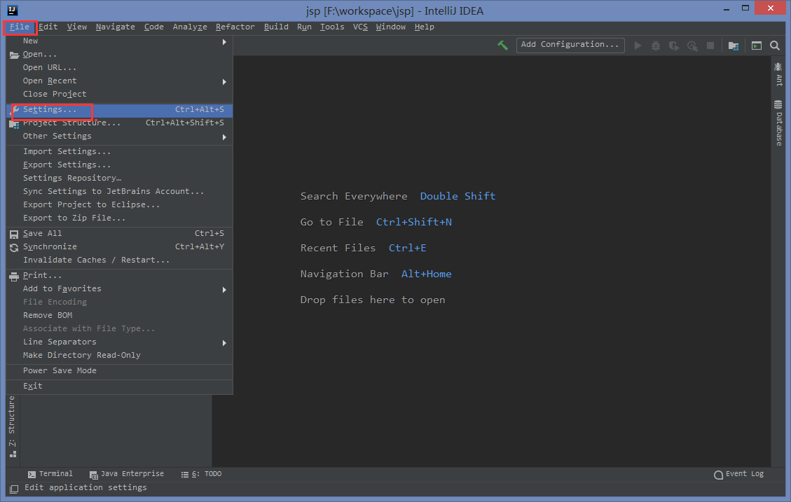Select Print... menu entry
This screenshot has width=791, height=502.
120,276
